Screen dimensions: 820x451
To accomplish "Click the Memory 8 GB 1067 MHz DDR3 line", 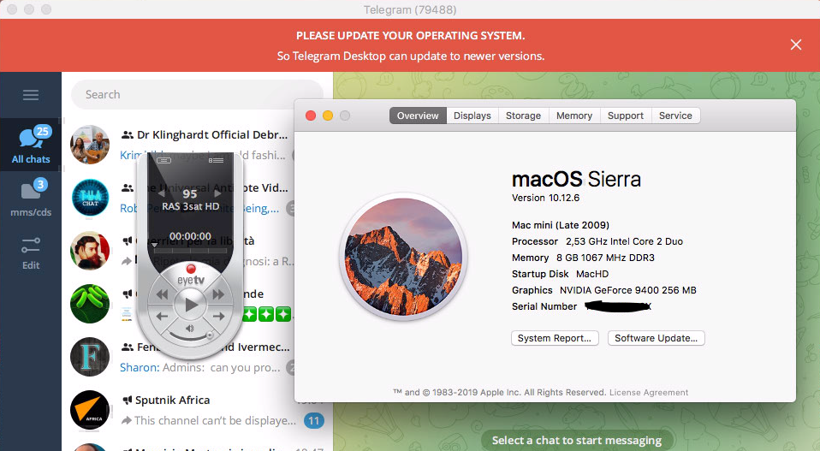I will [583, 258].
